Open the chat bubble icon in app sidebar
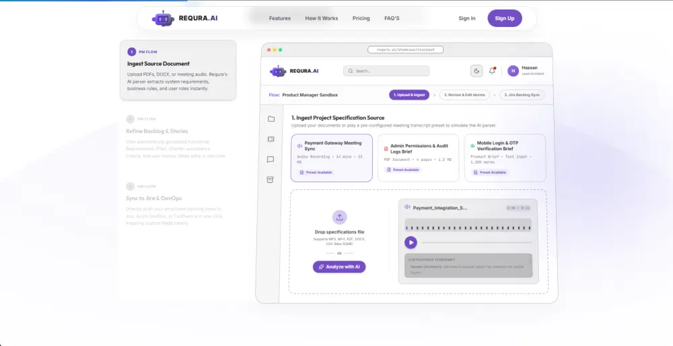The width and height of the screenshot is (673, 346). click(x=271, y=160)
